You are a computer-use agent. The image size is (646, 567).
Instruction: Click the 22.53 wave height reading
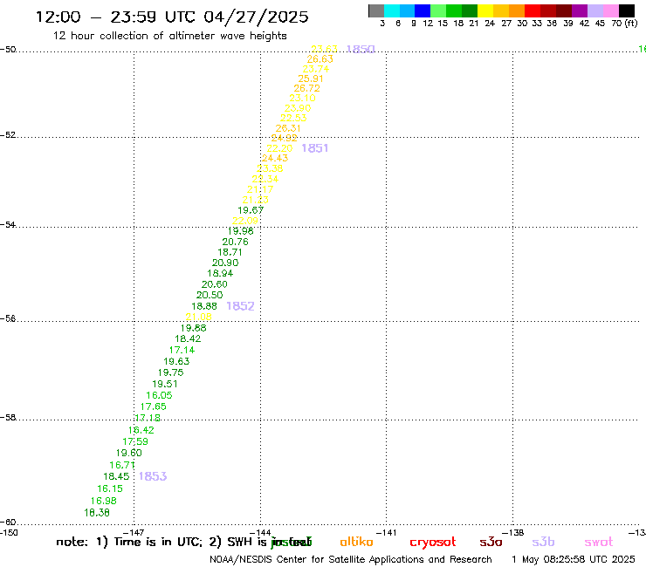293,118
